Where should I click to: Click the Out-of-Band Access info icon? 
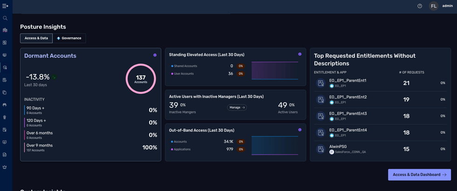tap(300, 130)
